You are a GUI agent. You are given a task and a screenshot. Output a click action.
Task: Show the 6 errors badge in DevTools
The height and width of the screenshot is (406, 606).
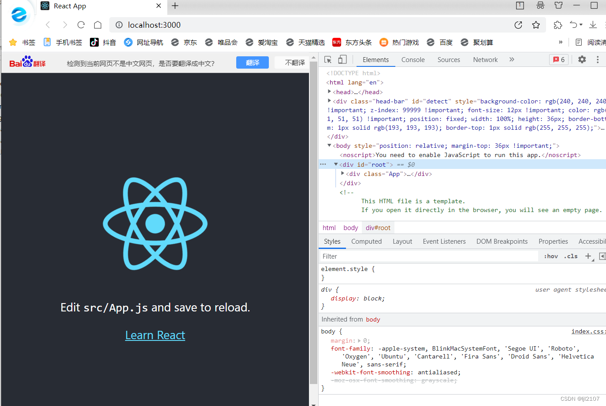coord(559,59)
